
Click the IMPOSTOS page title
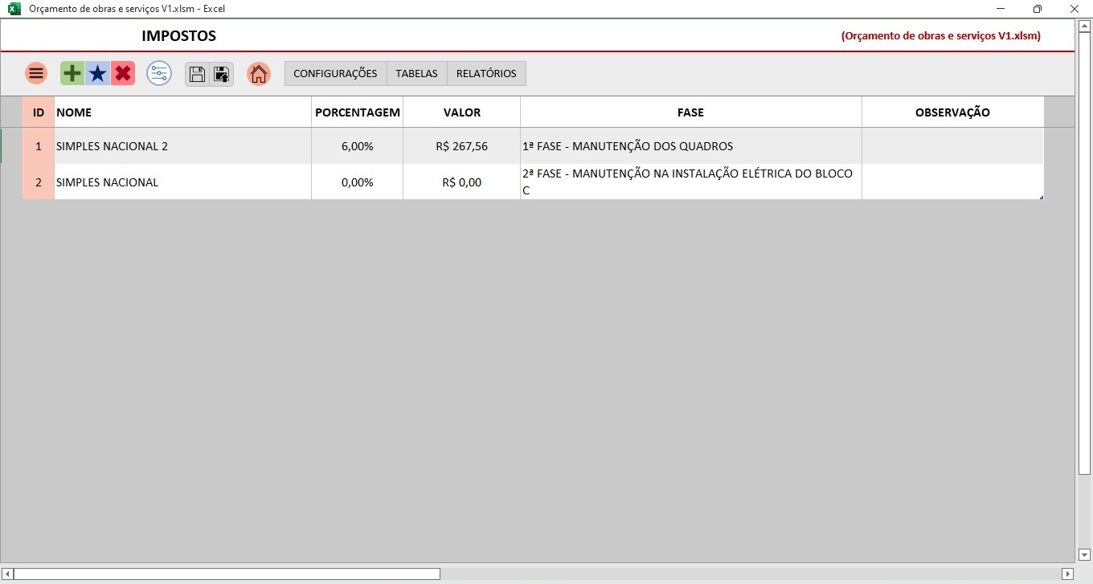pos(179,36)
